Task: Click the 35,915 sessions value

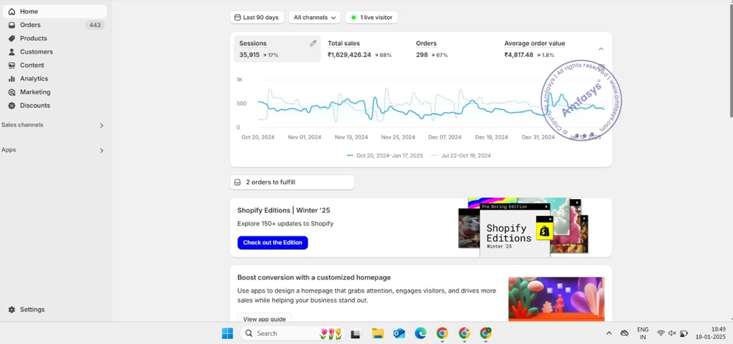Action: pos(249,55)
